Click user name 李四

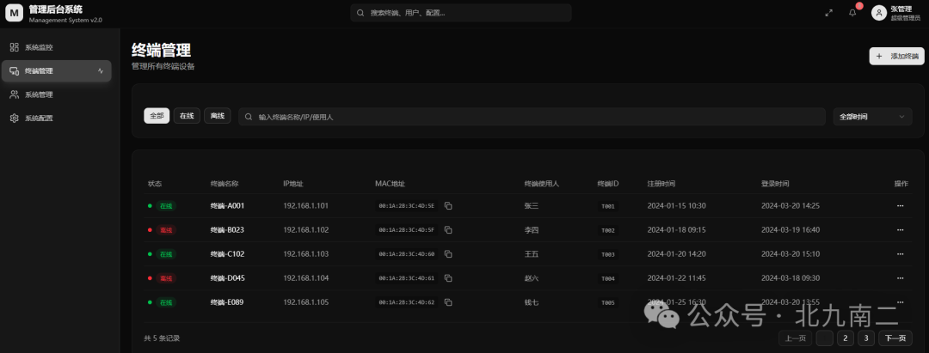[x=532, y=230]
